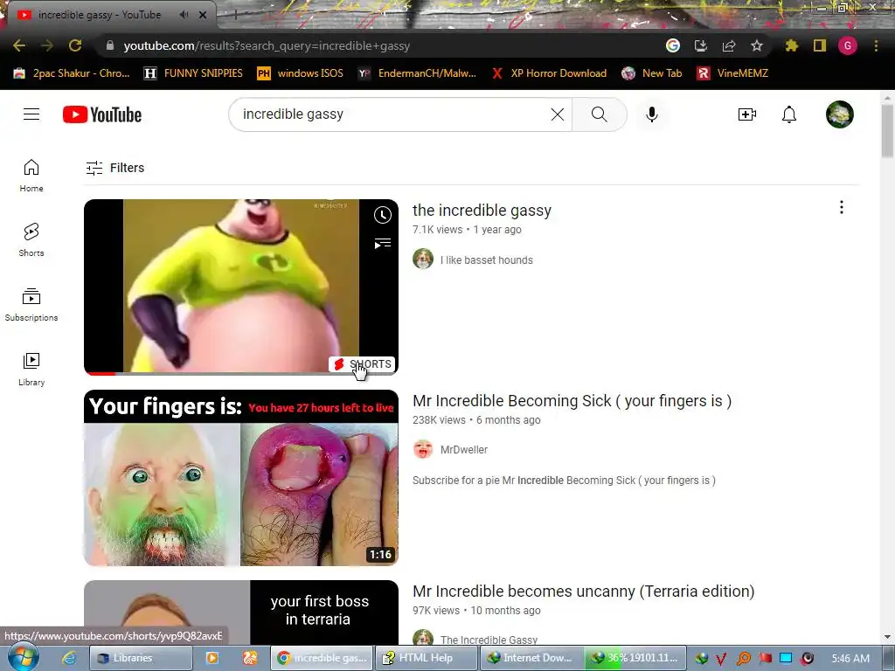Viewport: 895px width, 671px height.
Task: Play the 'your first boss in terraria' thumbnail
Action: click(x=241, y=612)
